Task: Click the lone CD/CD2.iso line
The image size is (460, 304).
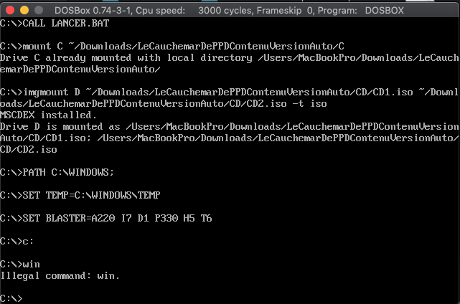Action: point(29,150)
